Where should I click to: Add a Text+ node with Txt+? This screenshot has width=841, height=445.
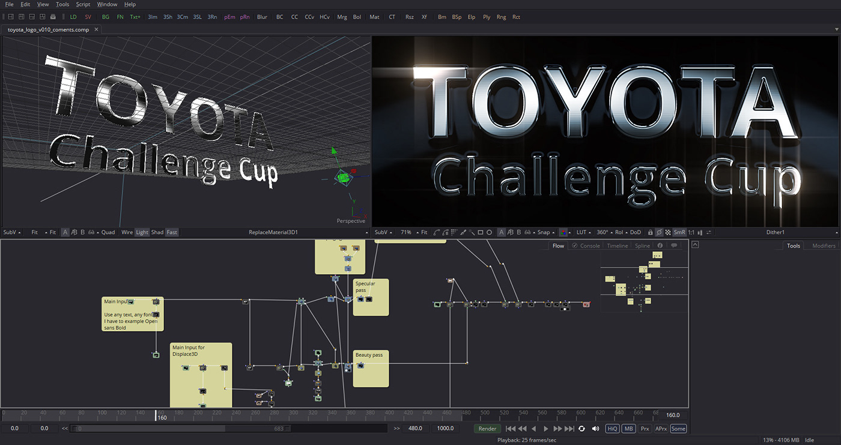pyautogui.click(x=135, y=17)
